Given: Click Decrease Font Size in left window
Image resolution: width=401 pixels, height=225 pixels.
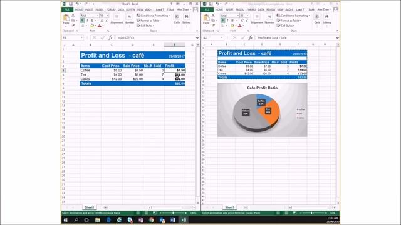Looking at the screenshot, I should click(107, 21).
